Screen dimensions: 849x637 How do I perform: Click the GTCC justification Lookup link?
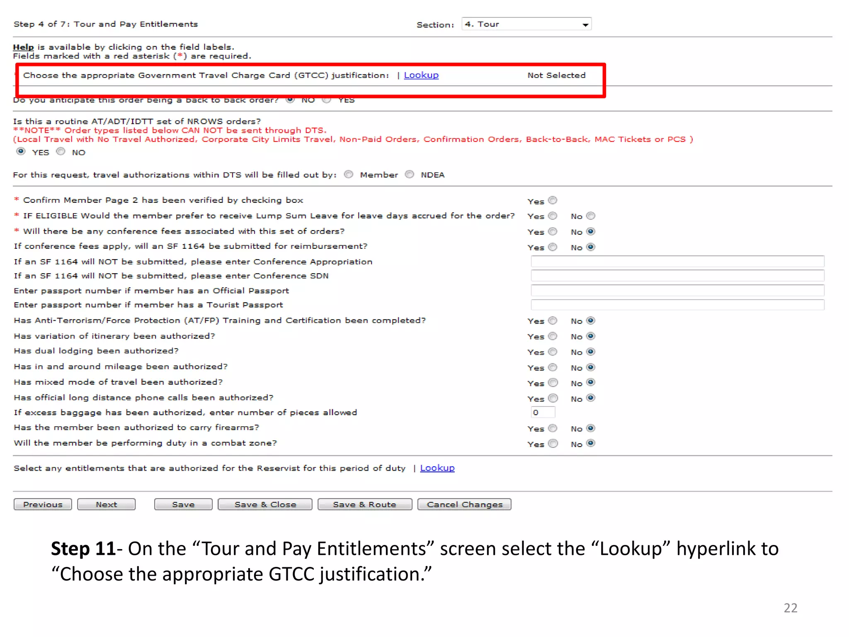[x=421, y=75]
